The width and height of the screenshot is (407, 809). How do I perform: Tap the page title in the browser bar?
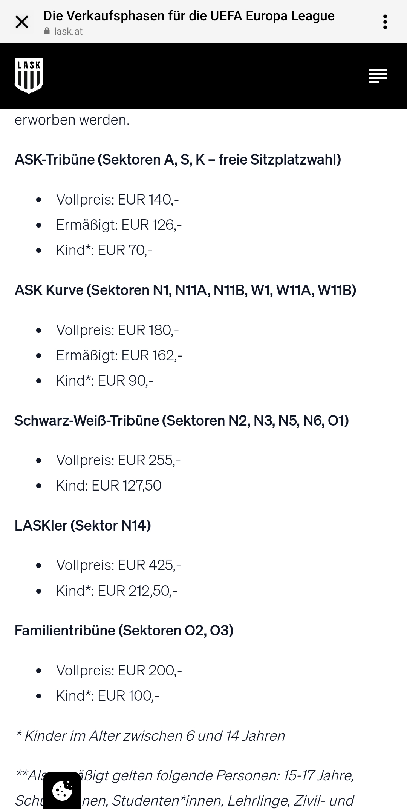pyautogui.click(x=189, y=16)
